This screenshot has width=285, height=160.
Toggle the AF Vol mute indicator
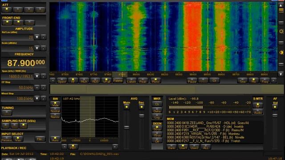[275, 107]
